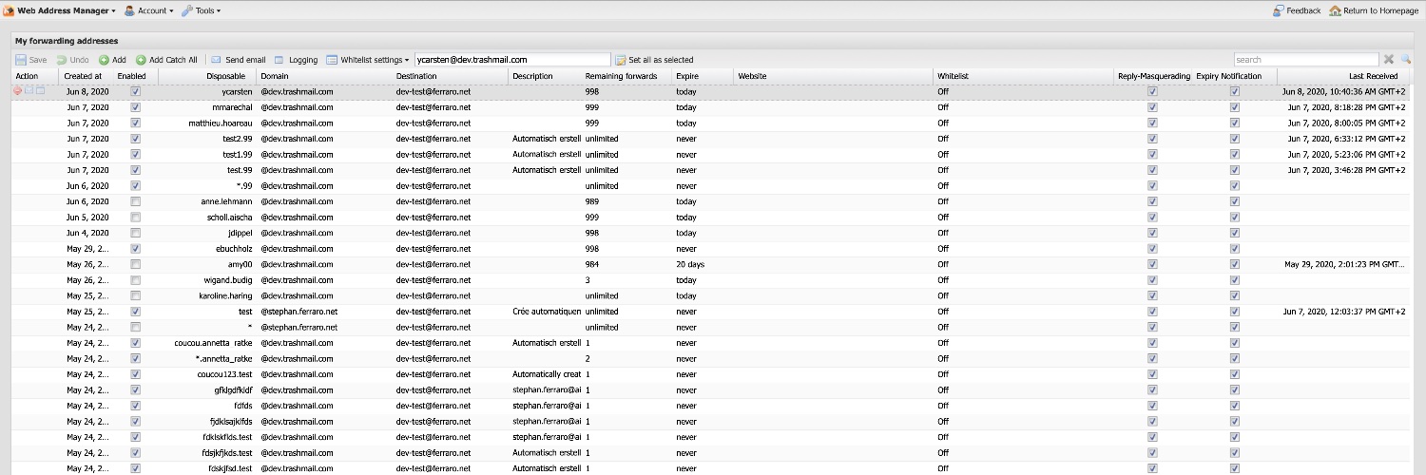Click Last Received 'Jun 7, 2020, 3:46:28 PM' cell

(x=1346, y=170)
